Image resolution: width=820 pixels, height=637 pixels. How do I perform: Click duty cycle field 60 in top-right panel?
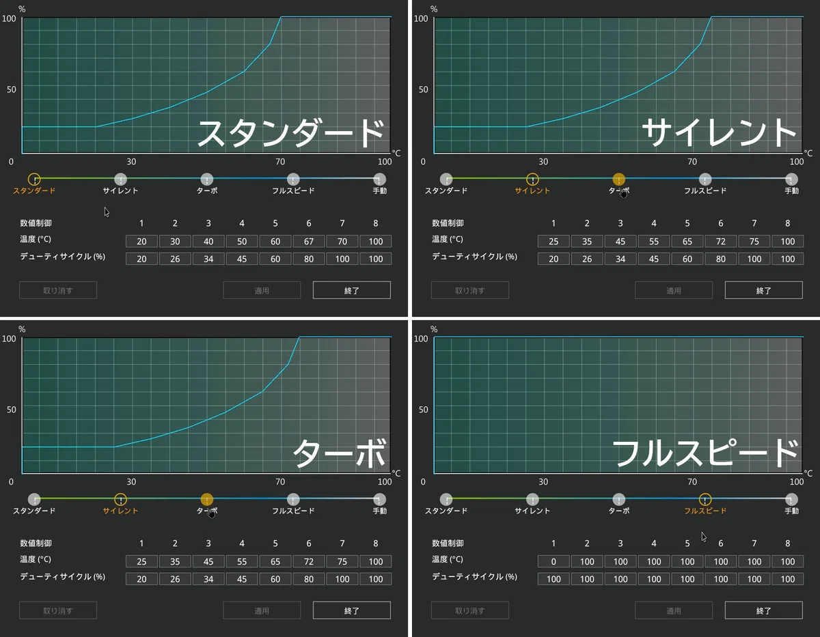click(687, 259)
